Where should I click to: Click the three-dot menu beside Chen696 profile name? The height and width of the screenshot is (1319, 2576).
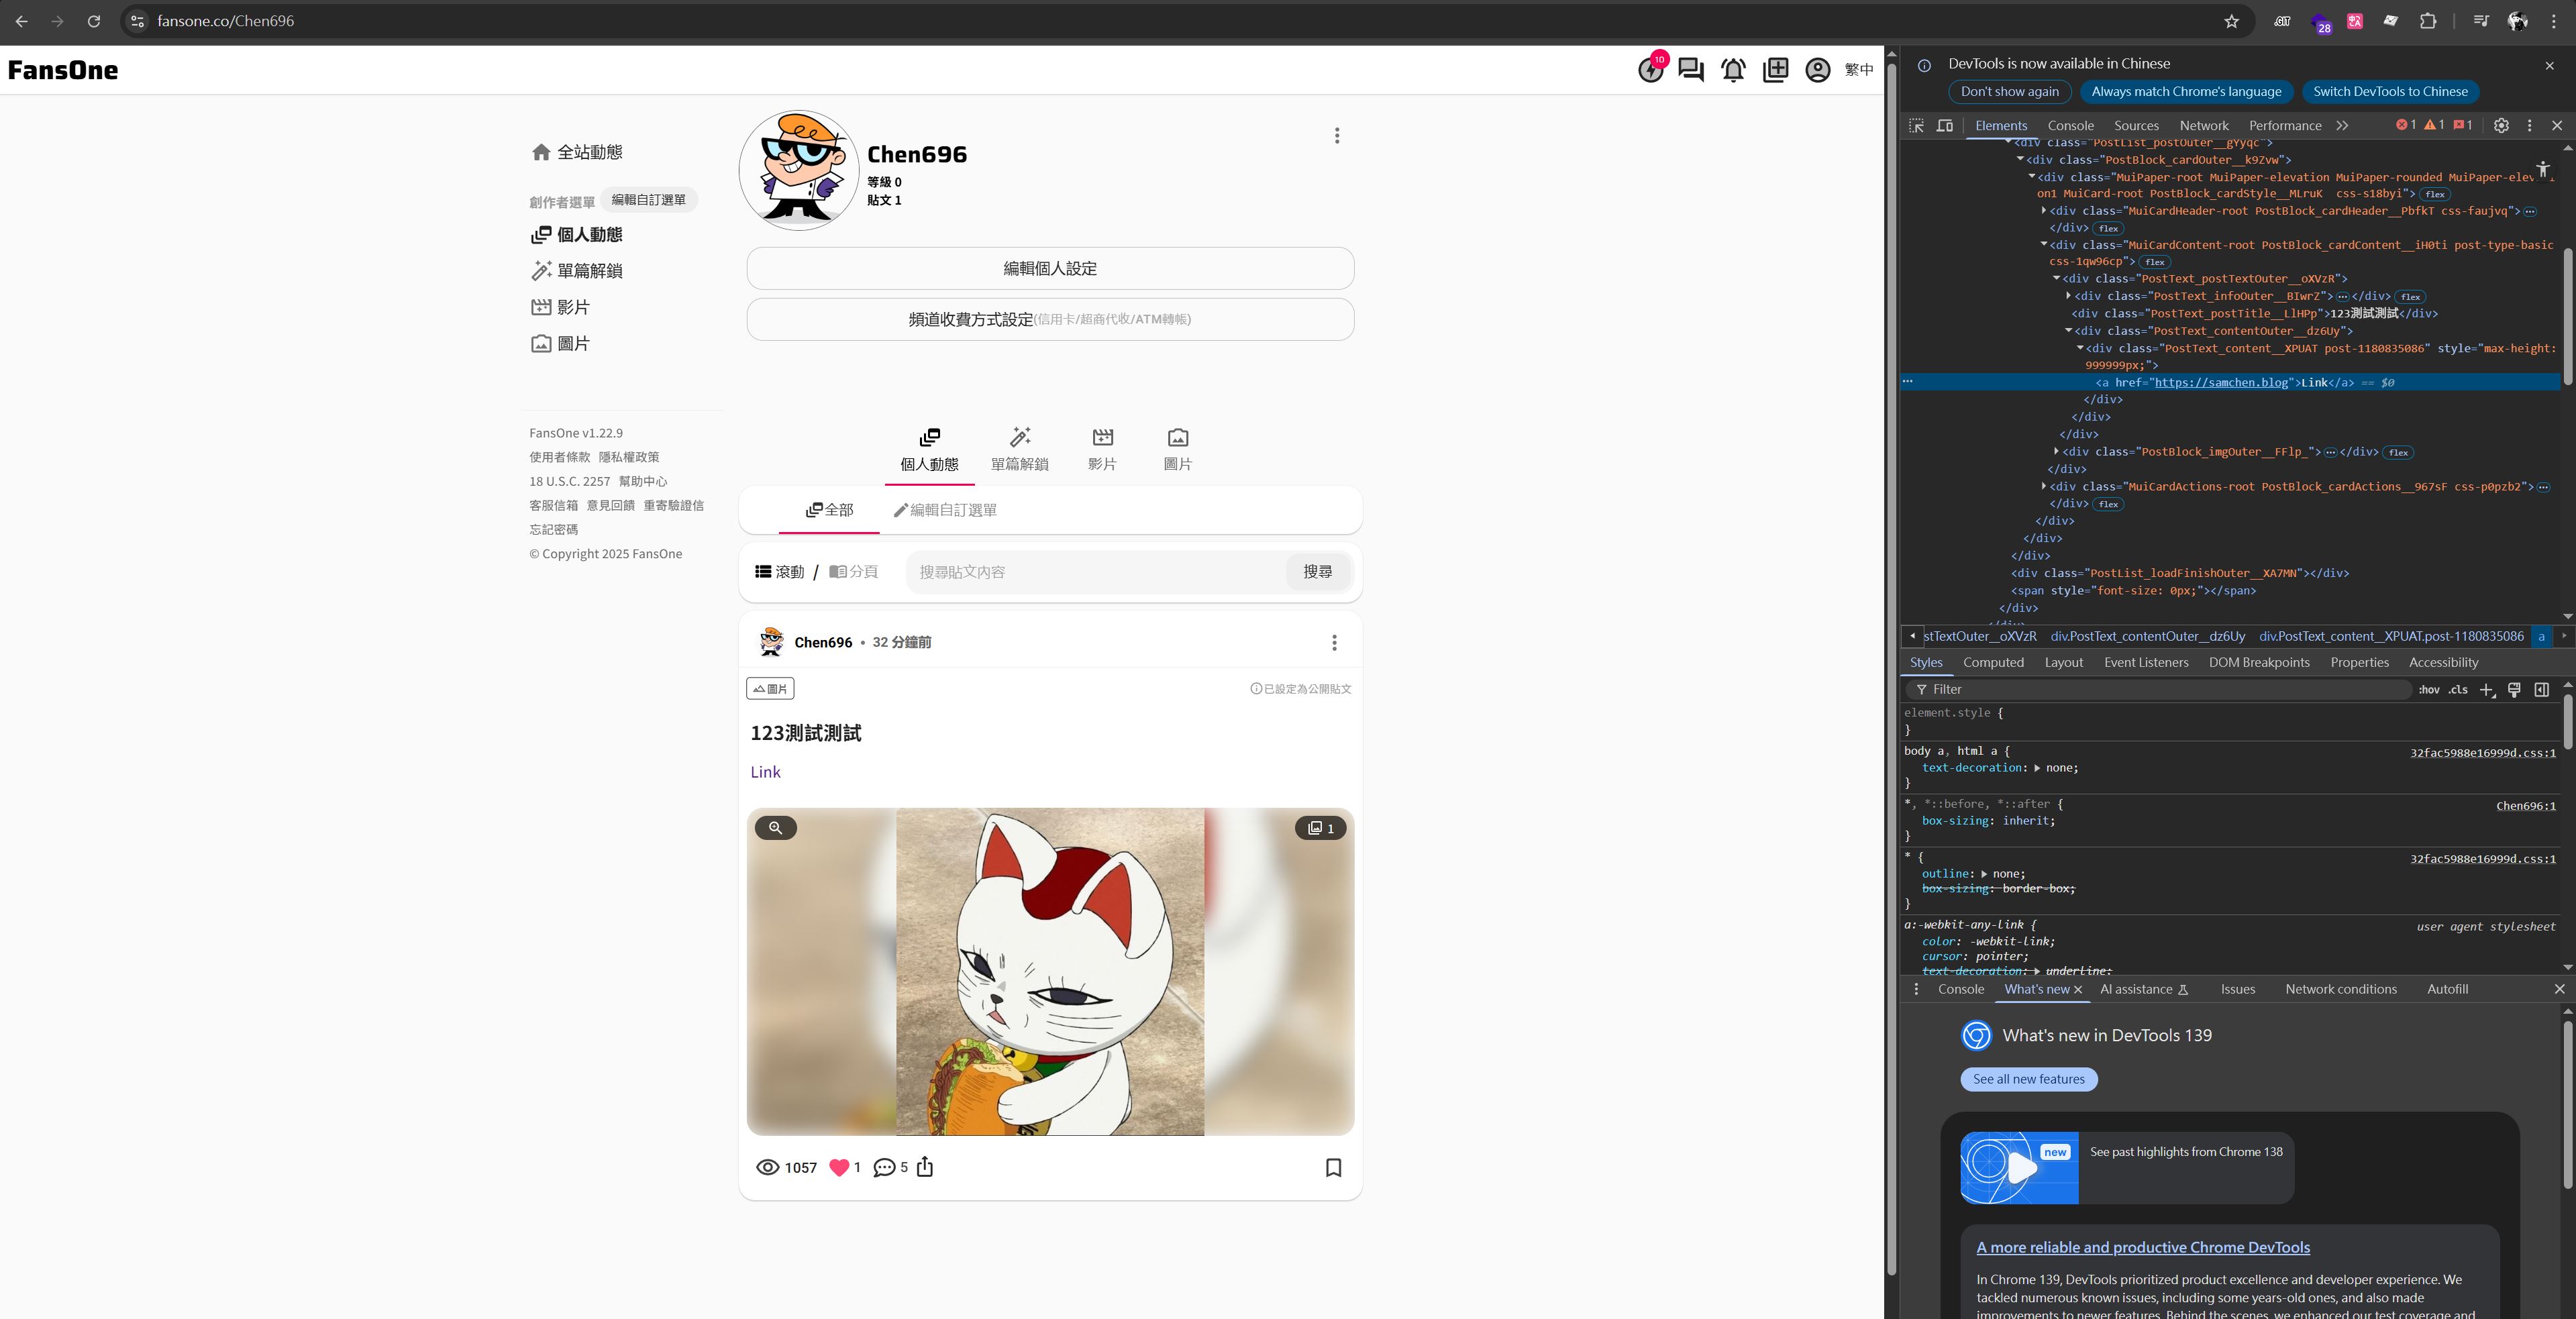pos(1337,136)
